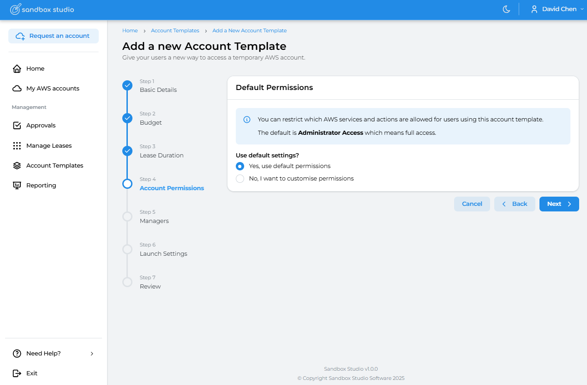
Task: Click the Home breadcrumb link
Action: tap(130, 30)
